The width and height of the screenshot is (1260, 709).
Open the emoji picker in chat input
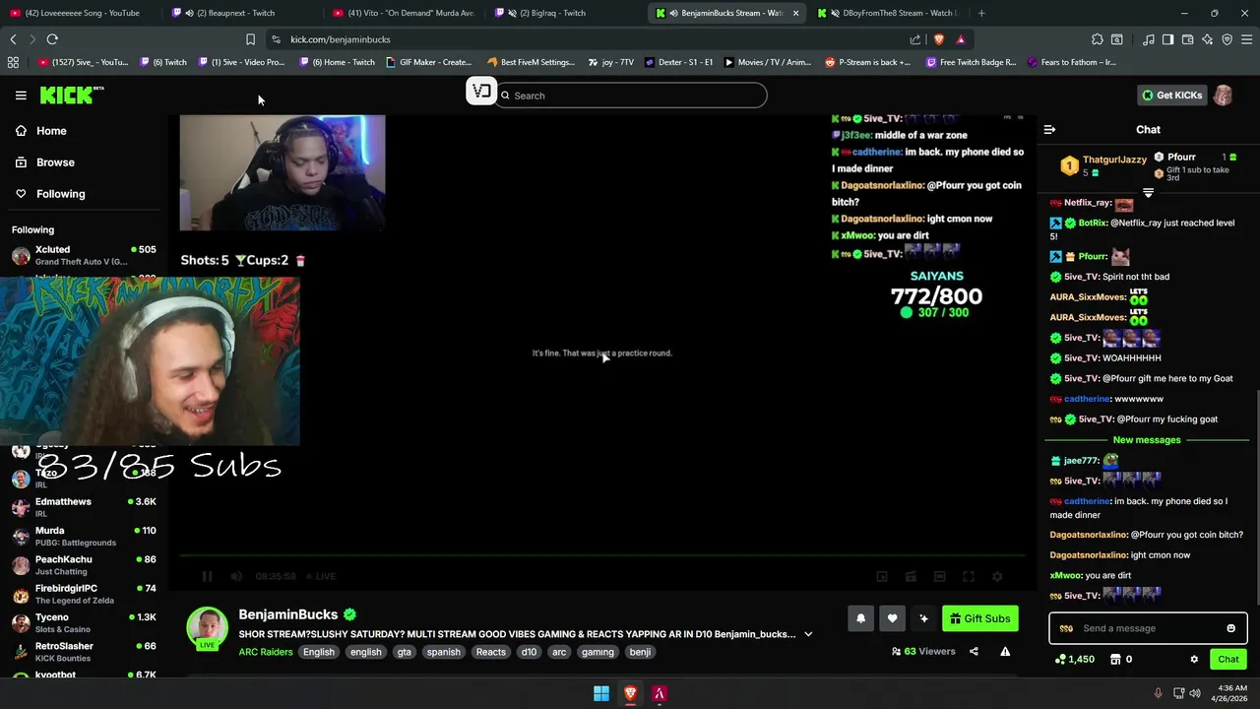[x=1230, y=628]
